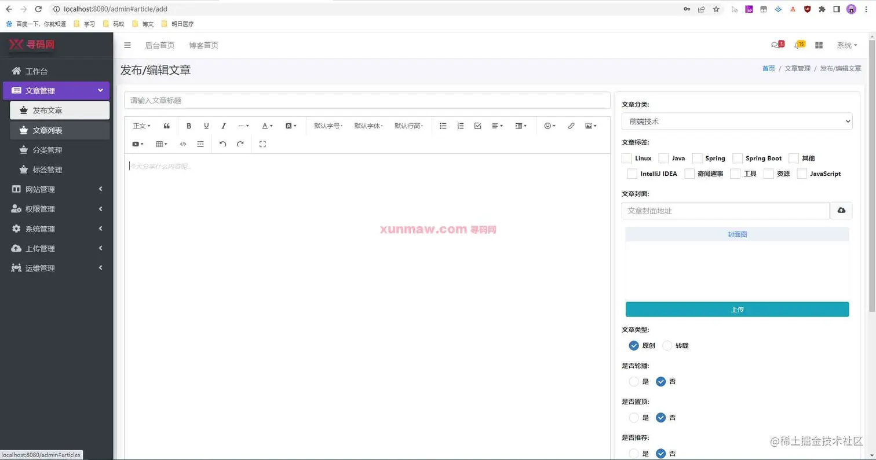Open the 默认字号 font size dropdown
The image size is (876, 460).
tap(329, 126)
